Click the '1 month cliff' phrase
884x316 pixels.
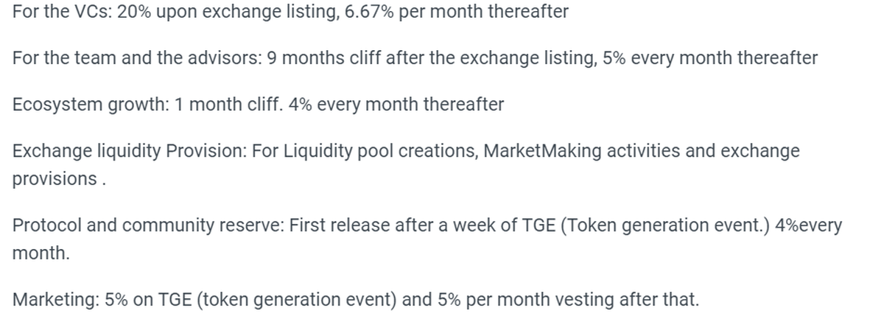point(220,105)
